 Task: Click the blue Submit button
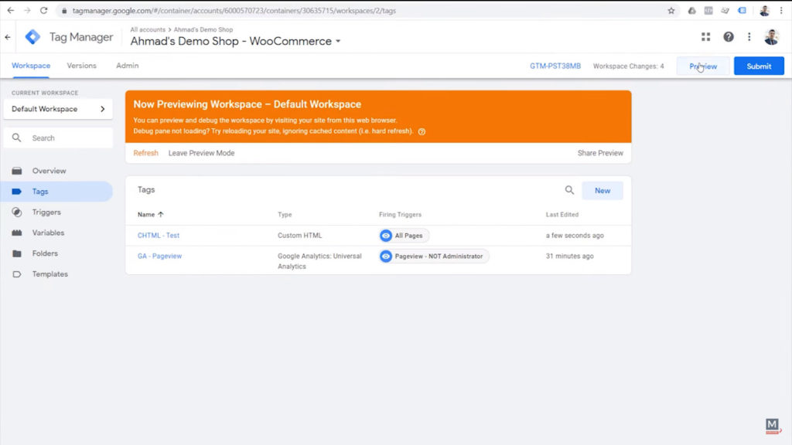coord(758,66)
